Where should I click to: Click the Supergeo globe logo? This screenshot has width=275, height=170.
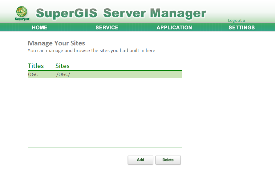point(22,13)
